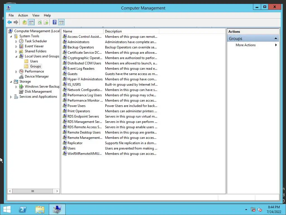Collapse the Storage tree node
The width and height of the screenshot is (286, 215).
pos(11,82)
